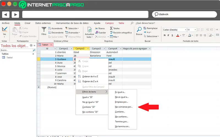Switch to the Tabla ribbon tab
The image size is (220, 137).
[121, 23]
